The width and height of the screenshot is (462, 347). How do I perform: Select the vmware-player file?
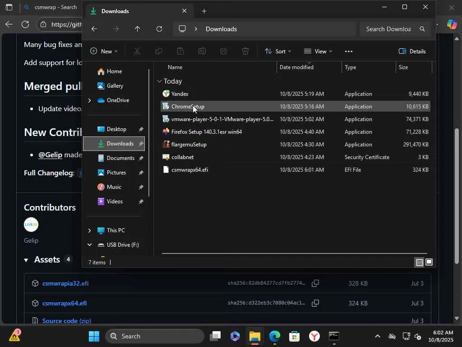click(x=295, y=119)
